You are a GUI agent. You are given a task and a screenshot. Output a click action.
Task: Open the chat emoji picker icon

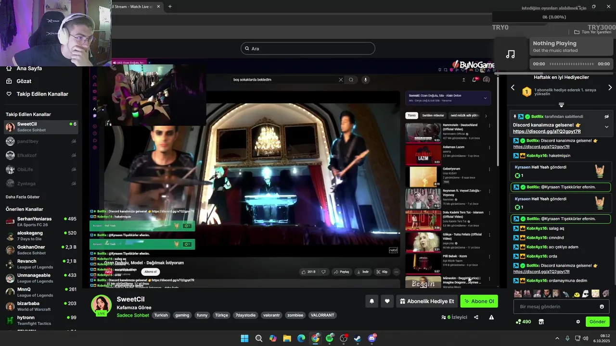(602, 307)
